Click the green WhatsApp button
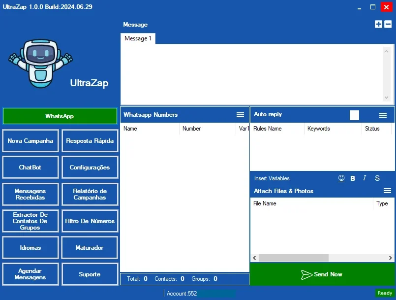Viewport: 396px width, 300px height. point(60,116)
